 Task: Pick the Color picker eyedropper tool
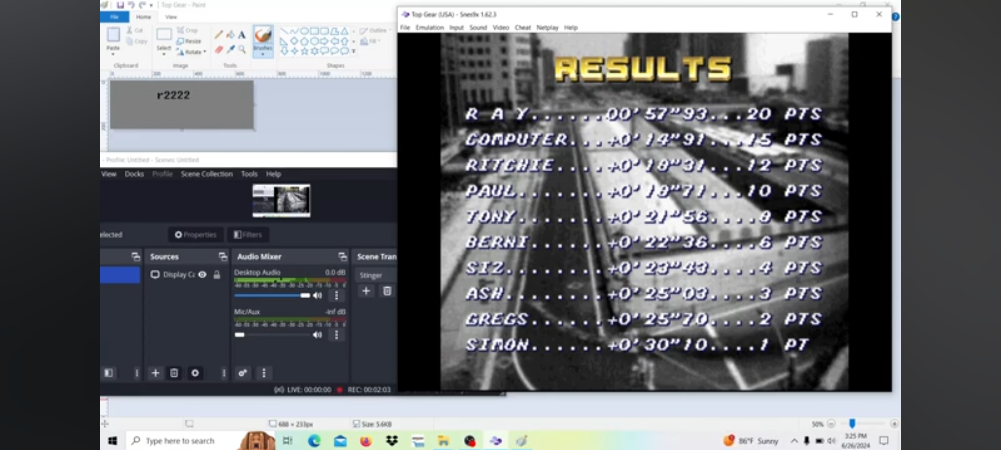(231, 50)
